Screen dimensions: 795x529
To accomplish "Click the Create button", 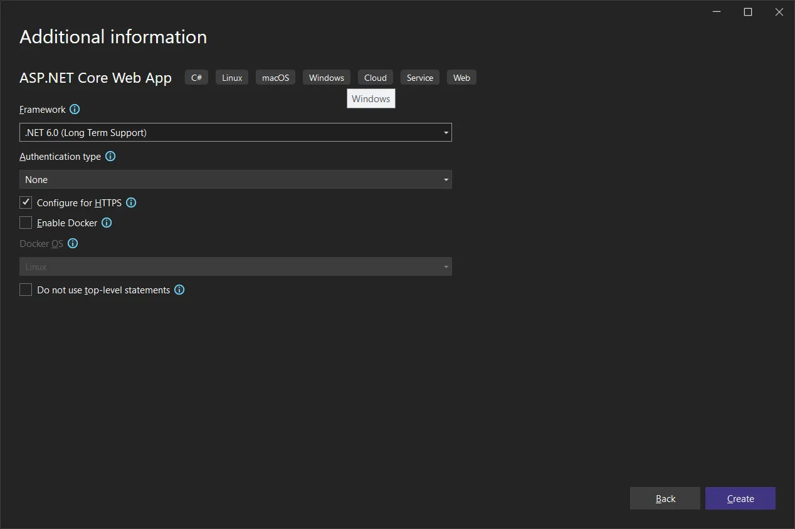I will (740, 498).
